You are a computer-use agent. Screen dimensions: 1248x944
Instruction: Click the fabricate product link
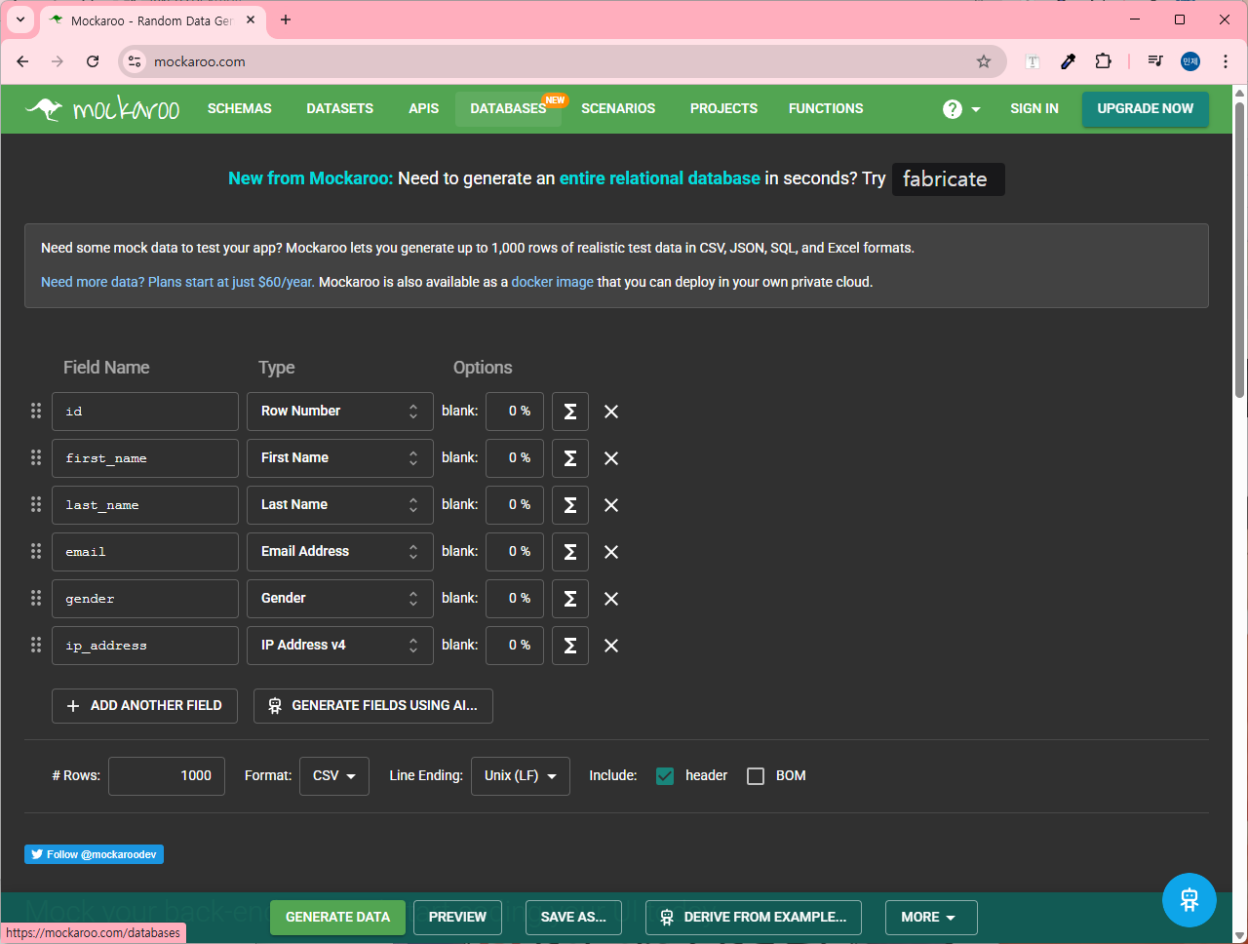coord(948,179)
